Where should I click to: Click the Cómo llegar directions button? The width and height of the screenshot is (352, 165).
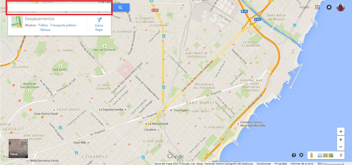click(x=99, y=24)
